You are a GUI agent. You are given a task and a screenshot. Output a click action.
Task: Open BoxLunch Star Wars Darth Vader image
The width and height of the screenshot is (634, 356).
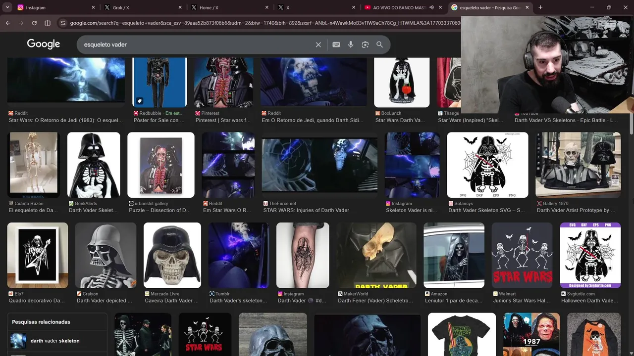click(402, 83)
